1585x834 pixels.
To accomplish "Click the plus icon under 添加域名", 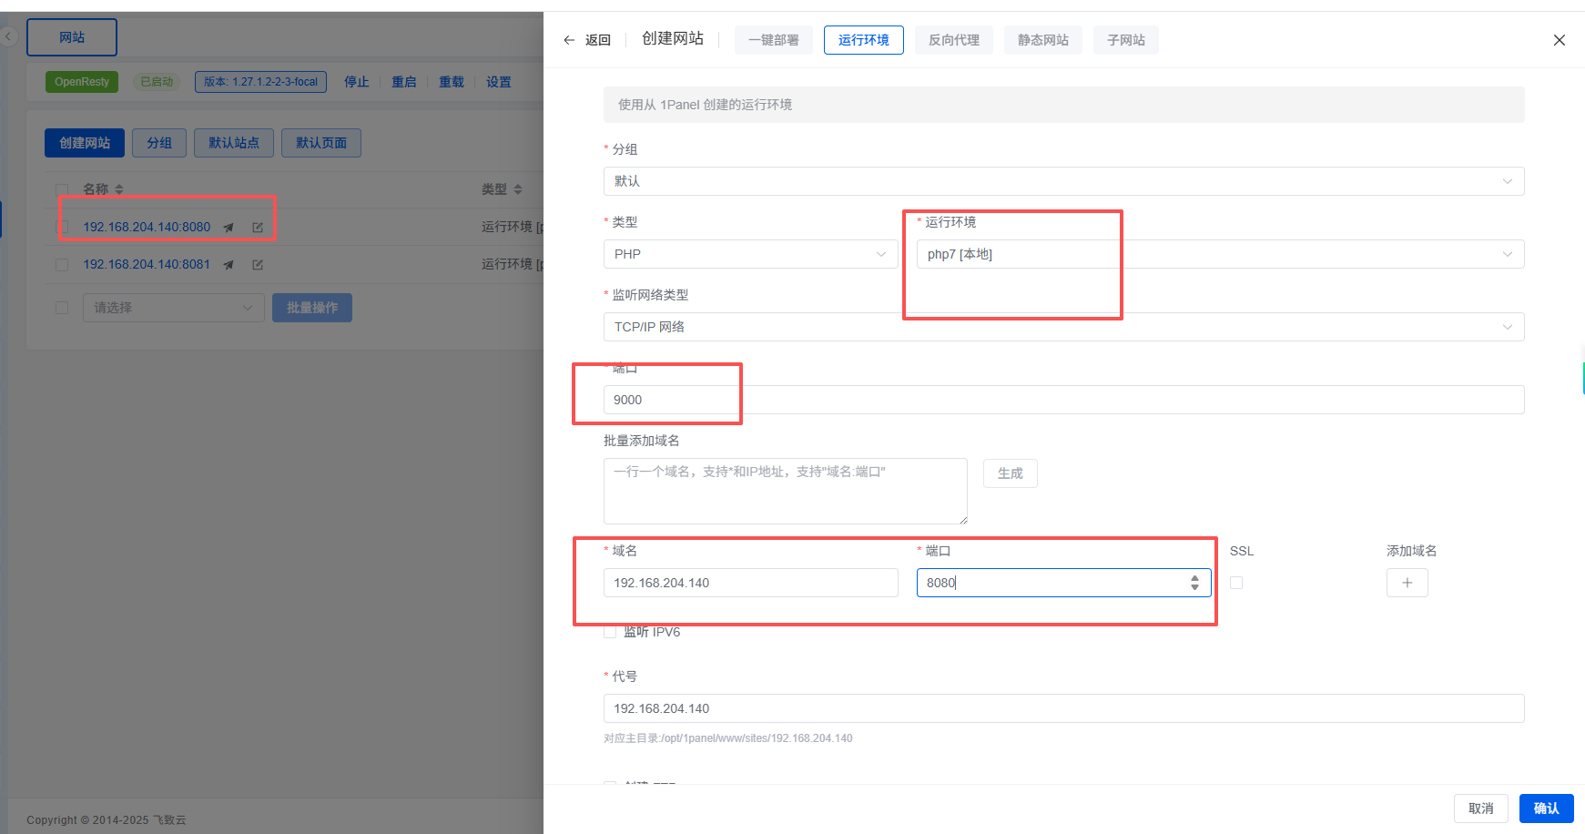I will click(x=1407, y=583).
